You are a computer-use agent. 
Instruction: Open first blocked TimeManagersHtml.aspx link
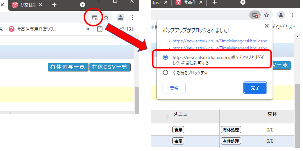pos(220,41)
